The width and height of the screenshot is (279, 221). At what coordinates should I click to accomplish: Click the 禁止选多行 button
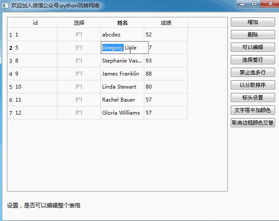click(x=253, y=73)
